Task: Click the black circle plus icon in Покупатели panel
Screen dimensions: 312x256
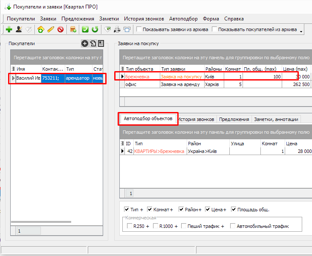Action: tap(84, 43)
